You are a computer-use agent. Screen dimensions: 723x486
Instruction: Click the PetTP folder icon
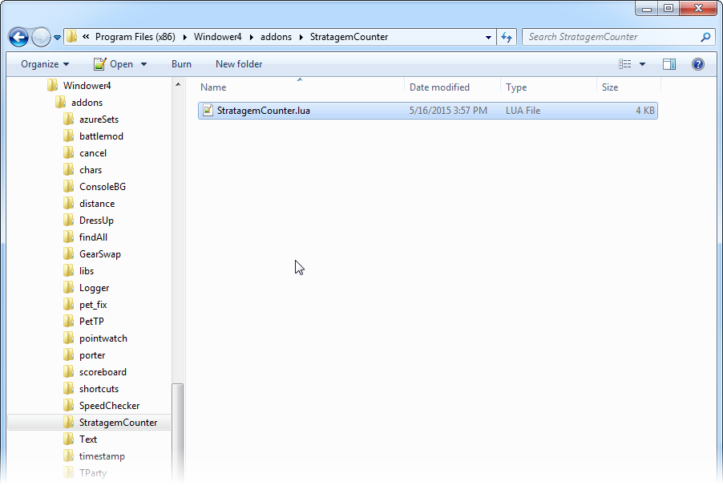point(68,322)
